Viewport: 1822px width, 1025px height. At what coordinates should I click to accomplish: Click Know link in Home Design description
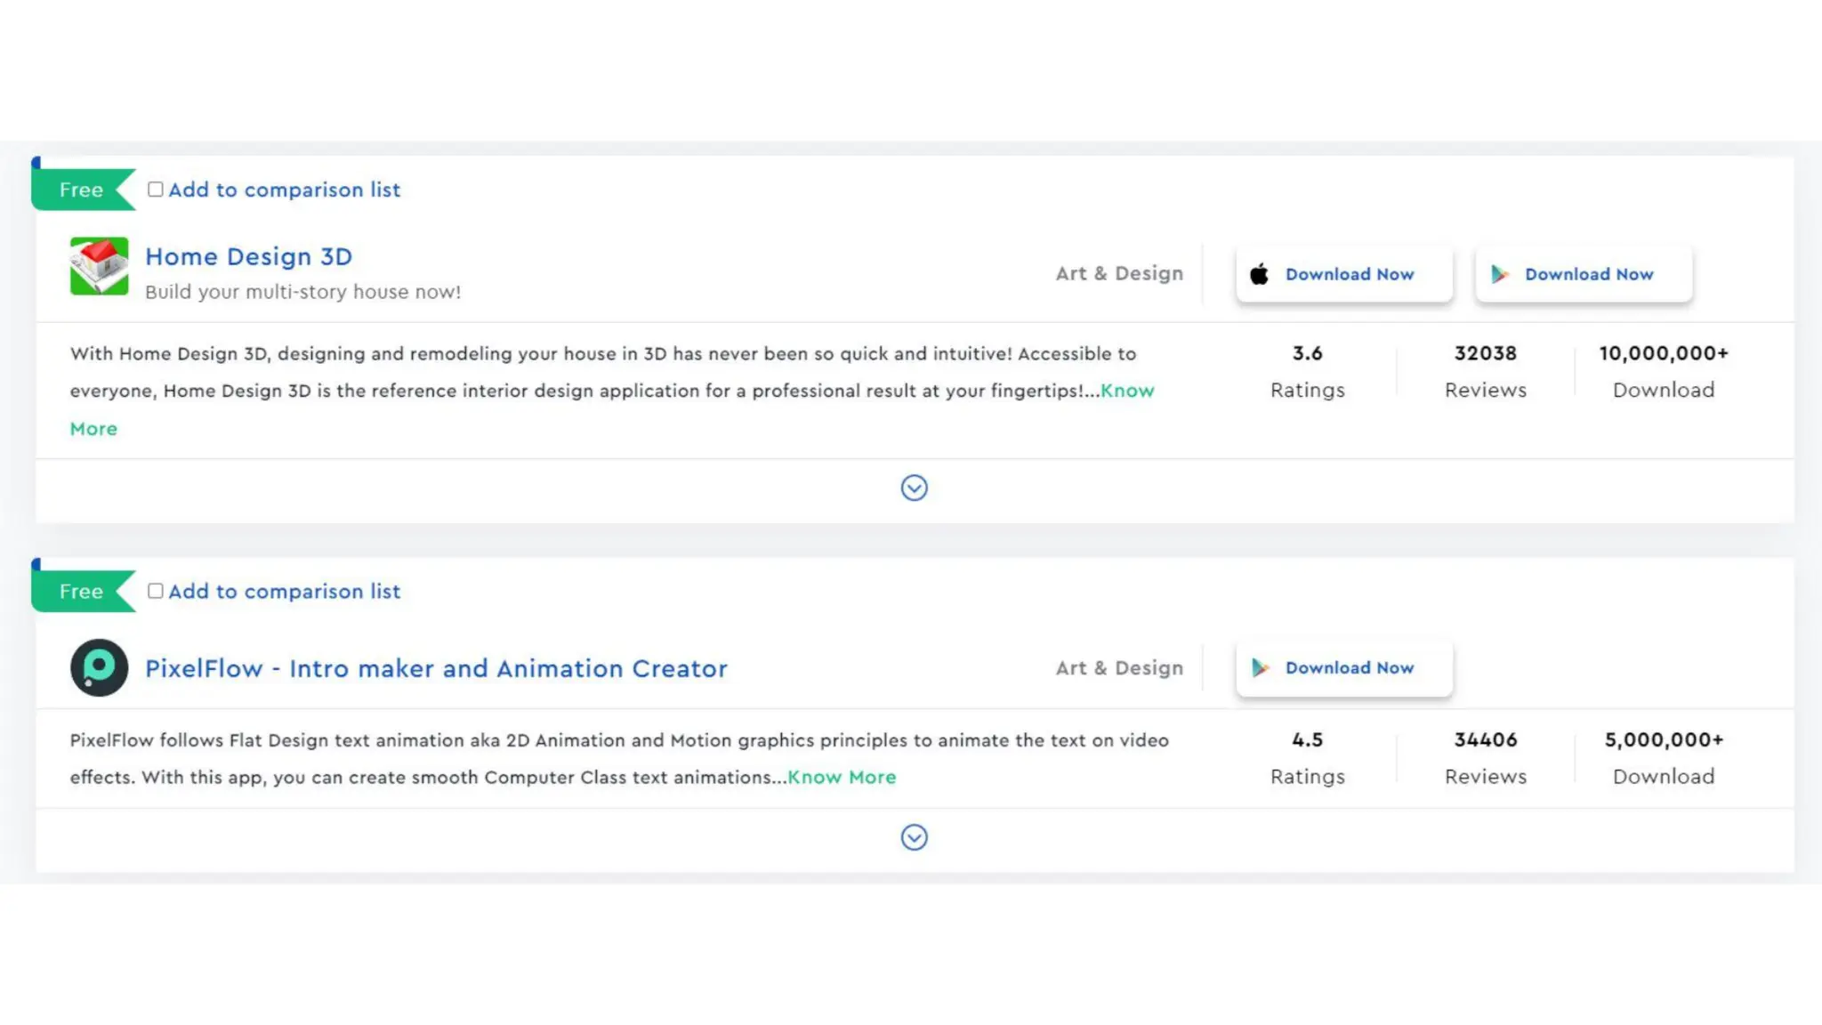(1127, 391)
